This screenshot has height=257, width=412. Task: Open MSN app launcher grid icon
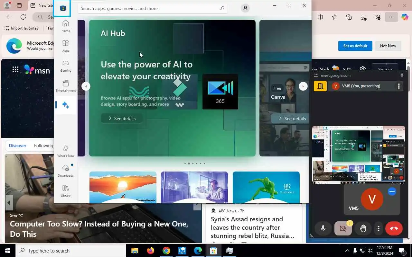click(15, 69)
